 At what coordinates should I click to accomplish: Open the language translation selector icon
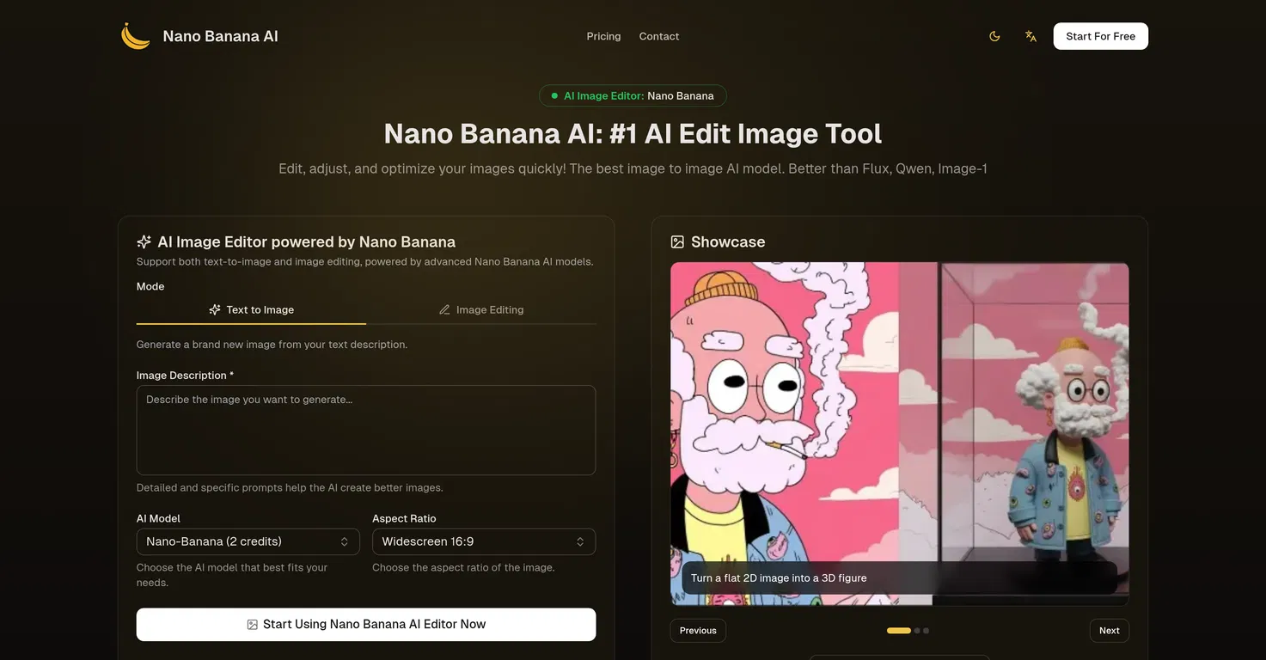pyautogui.click(x=1031, y=36)
